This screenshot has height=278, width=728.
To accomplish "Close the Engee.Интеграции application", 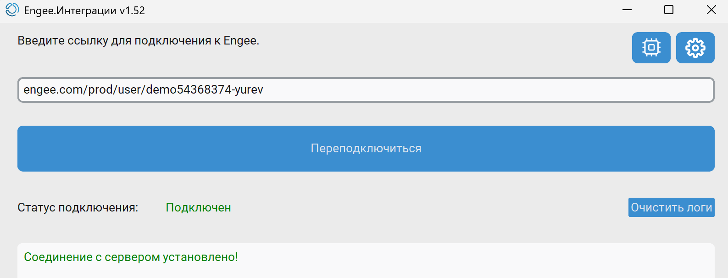I will [x=711, y=10].
